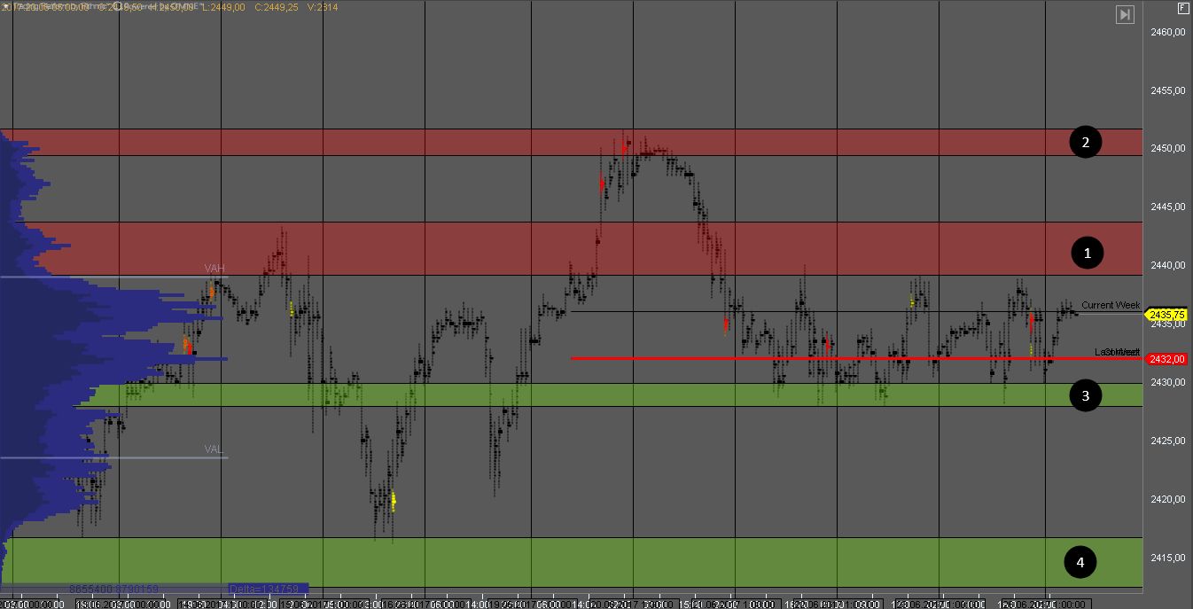Click the 2445,00 price axis label

(x=1167, y=207)
